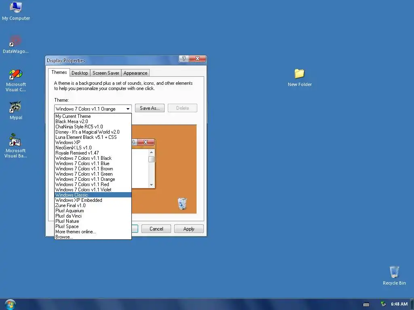Pick Windows 7 Colors v1.1 Black

coord(93,158)
